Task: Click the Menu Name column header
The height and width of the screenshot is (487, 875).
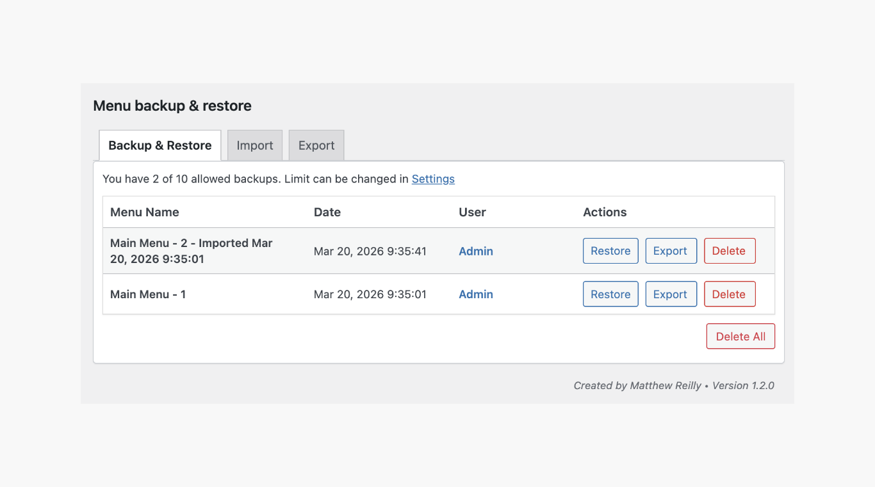Action: 145,212
